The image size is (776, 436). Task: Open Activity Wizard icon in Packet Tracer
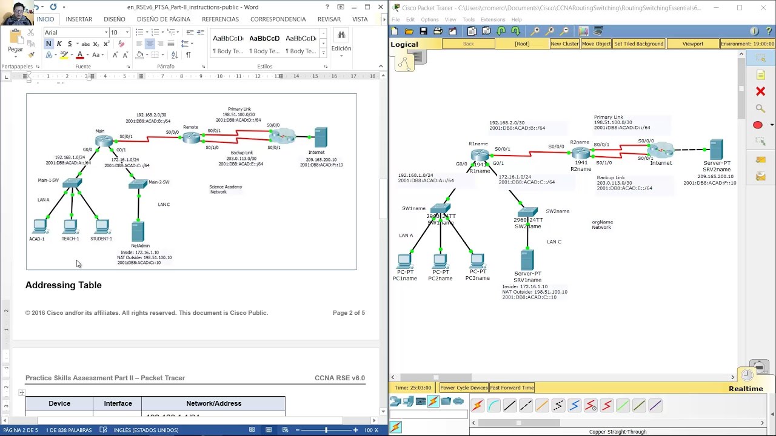(452, 31)
